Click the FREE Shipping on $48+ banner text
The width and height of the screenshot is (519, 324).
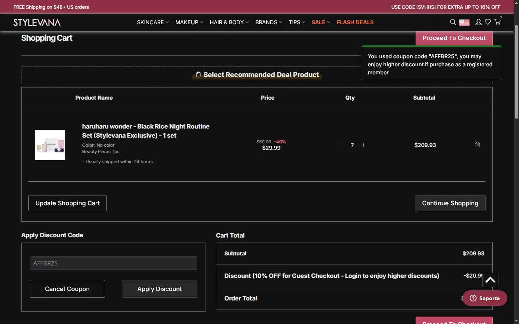coord(51,7)
